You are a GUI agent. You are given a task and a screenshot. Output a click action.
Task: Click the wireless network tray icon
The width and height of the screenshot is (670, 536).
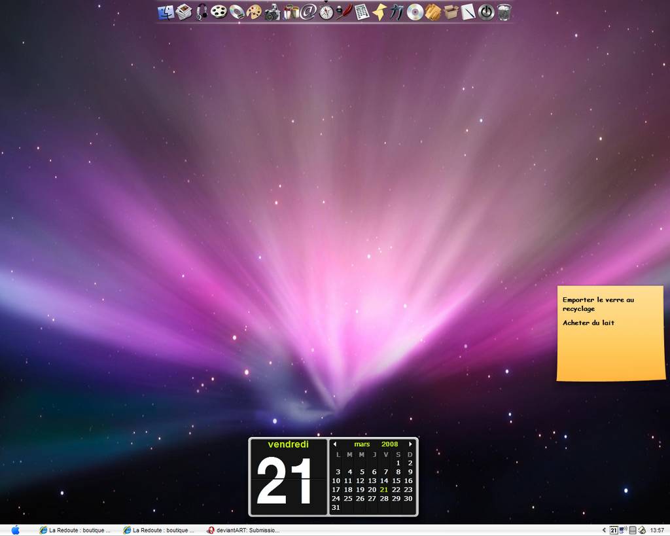623,530
